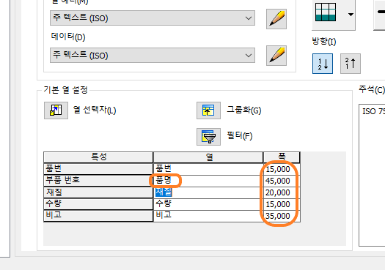The width and height of the screenshot is (385, 270).
Task: Select the 품번 property row
Action: [98, 169]
